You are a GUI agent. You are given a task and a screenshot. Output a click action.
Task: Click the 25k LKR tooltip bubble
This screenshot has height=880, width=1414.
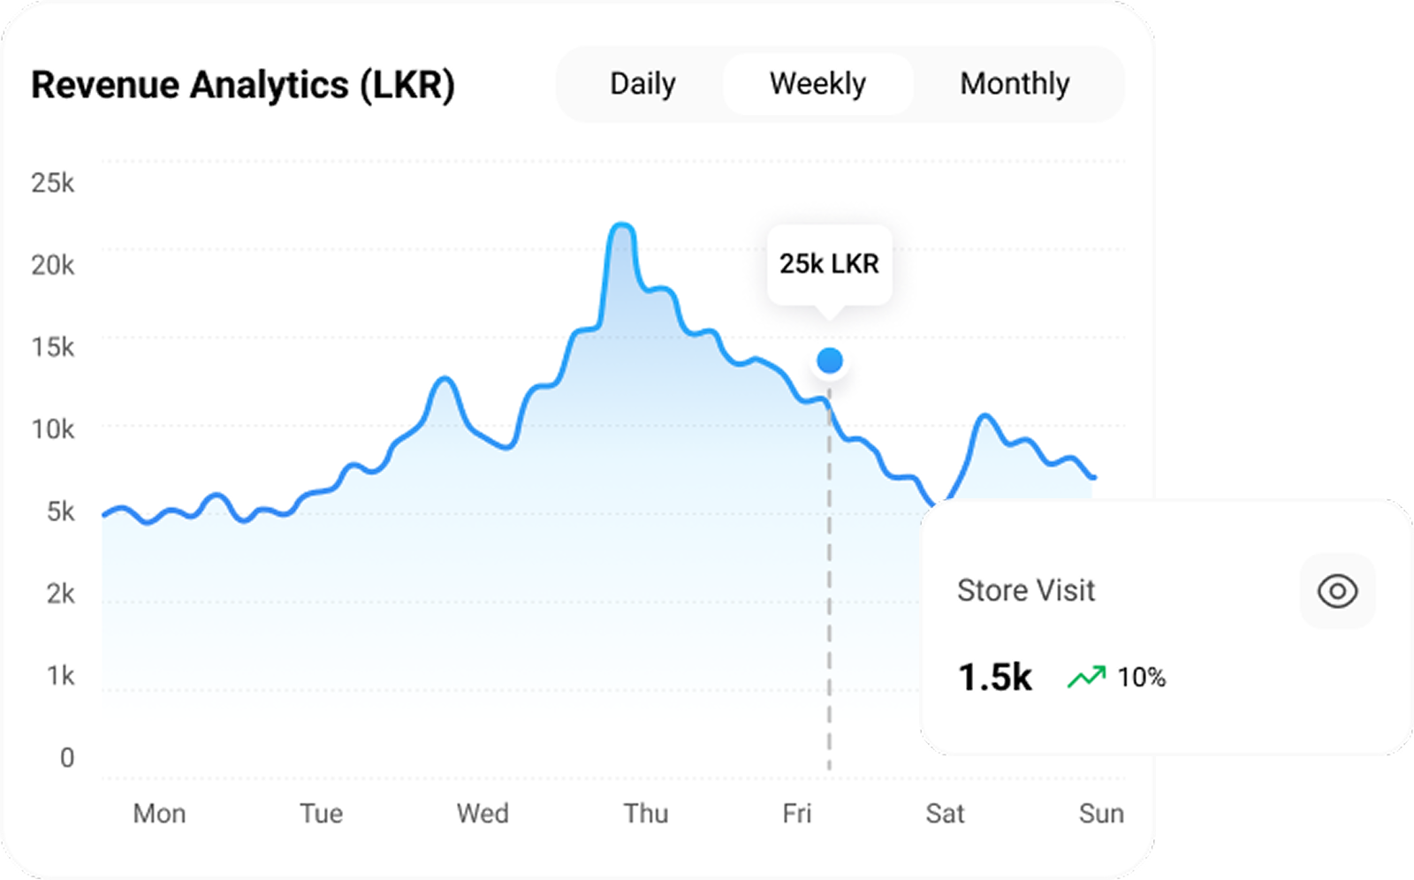(829, 263)
